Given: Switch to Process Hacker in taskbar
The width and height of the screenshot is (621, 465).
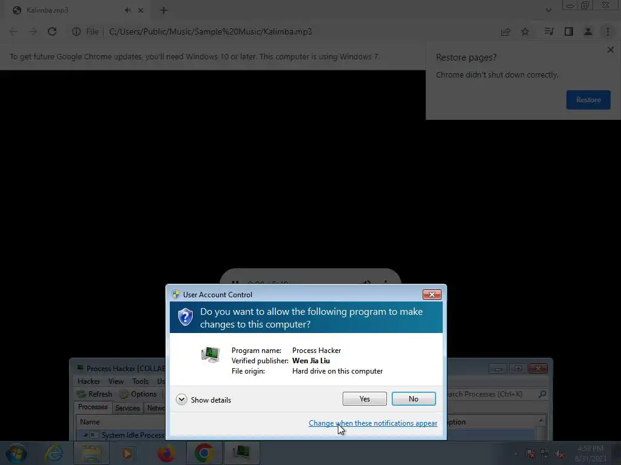Looking at the screenshot, I should point(241,453).
